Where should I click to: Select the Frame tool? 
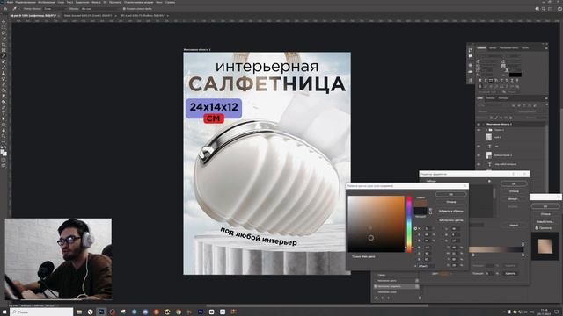(4, 50)
